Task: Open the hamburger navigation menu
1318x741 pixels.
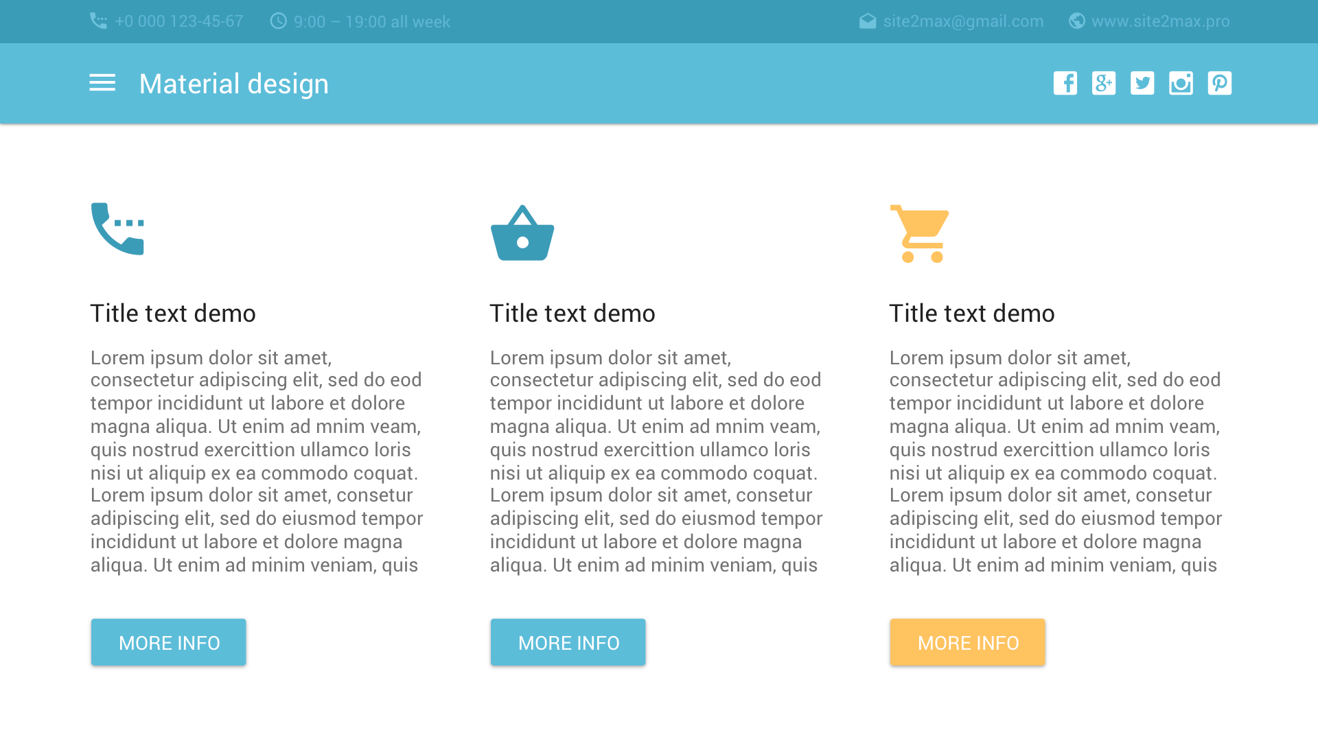Action: tap(102, 83)
